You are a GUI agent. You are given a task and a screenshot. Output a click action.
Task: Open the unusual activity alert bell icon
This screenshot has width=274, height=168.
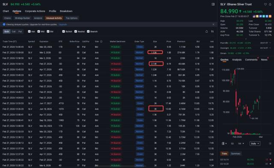tap(206, 32)
